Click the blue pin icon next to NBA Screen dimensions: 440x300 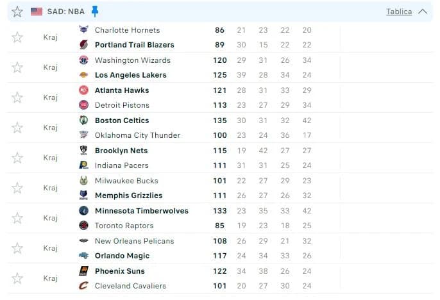point(95,12)
